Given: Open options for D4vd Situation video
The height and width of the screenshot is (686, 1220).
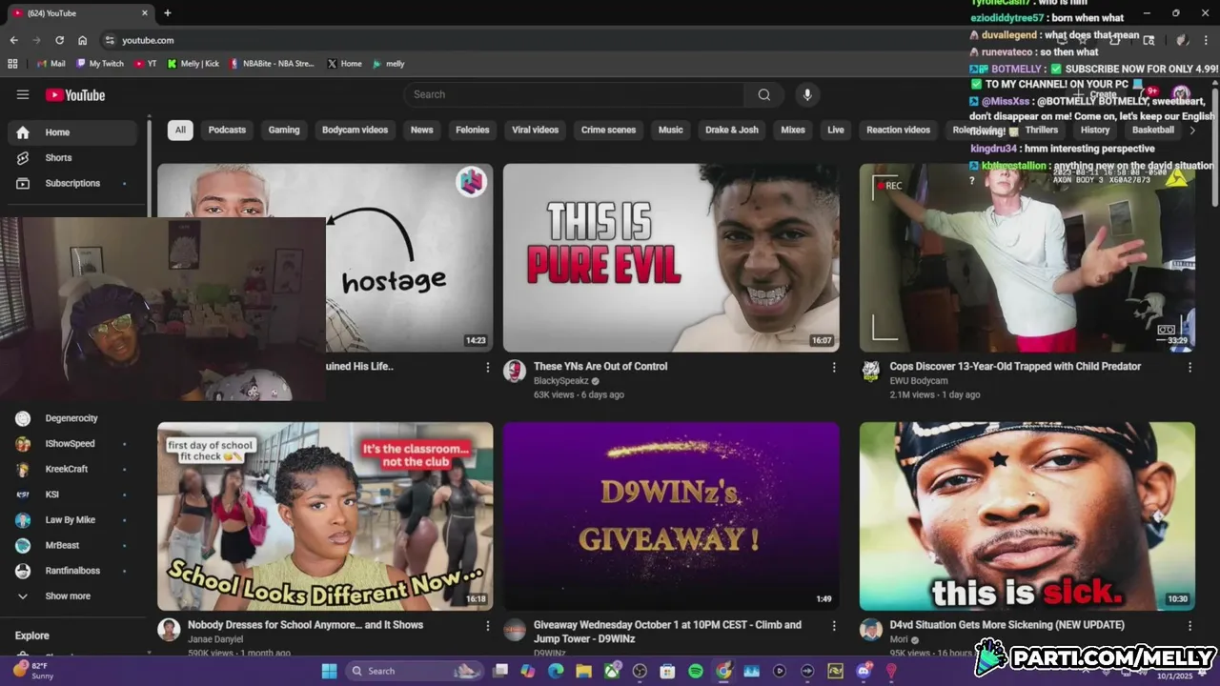Looking at the screenshot, I should [x=1189, y=626].
